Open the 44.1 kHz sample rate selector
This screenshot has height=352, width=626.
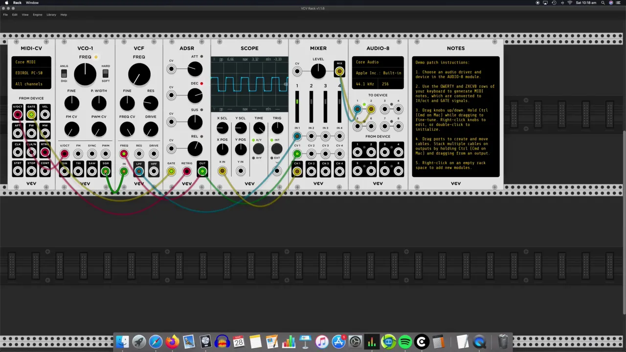pyautogui.click(x=365, y=84)
